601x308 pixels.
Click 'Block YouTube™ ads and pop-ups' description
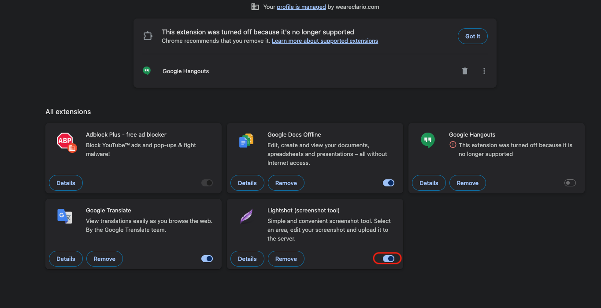coord(141,149)
